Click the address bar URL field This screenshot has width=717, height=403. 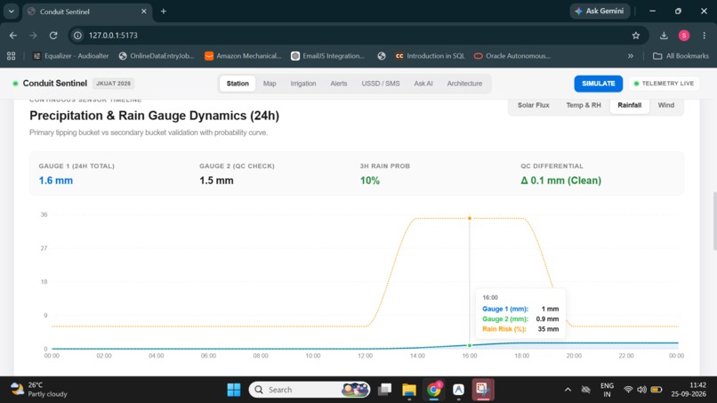coord(357,36)
